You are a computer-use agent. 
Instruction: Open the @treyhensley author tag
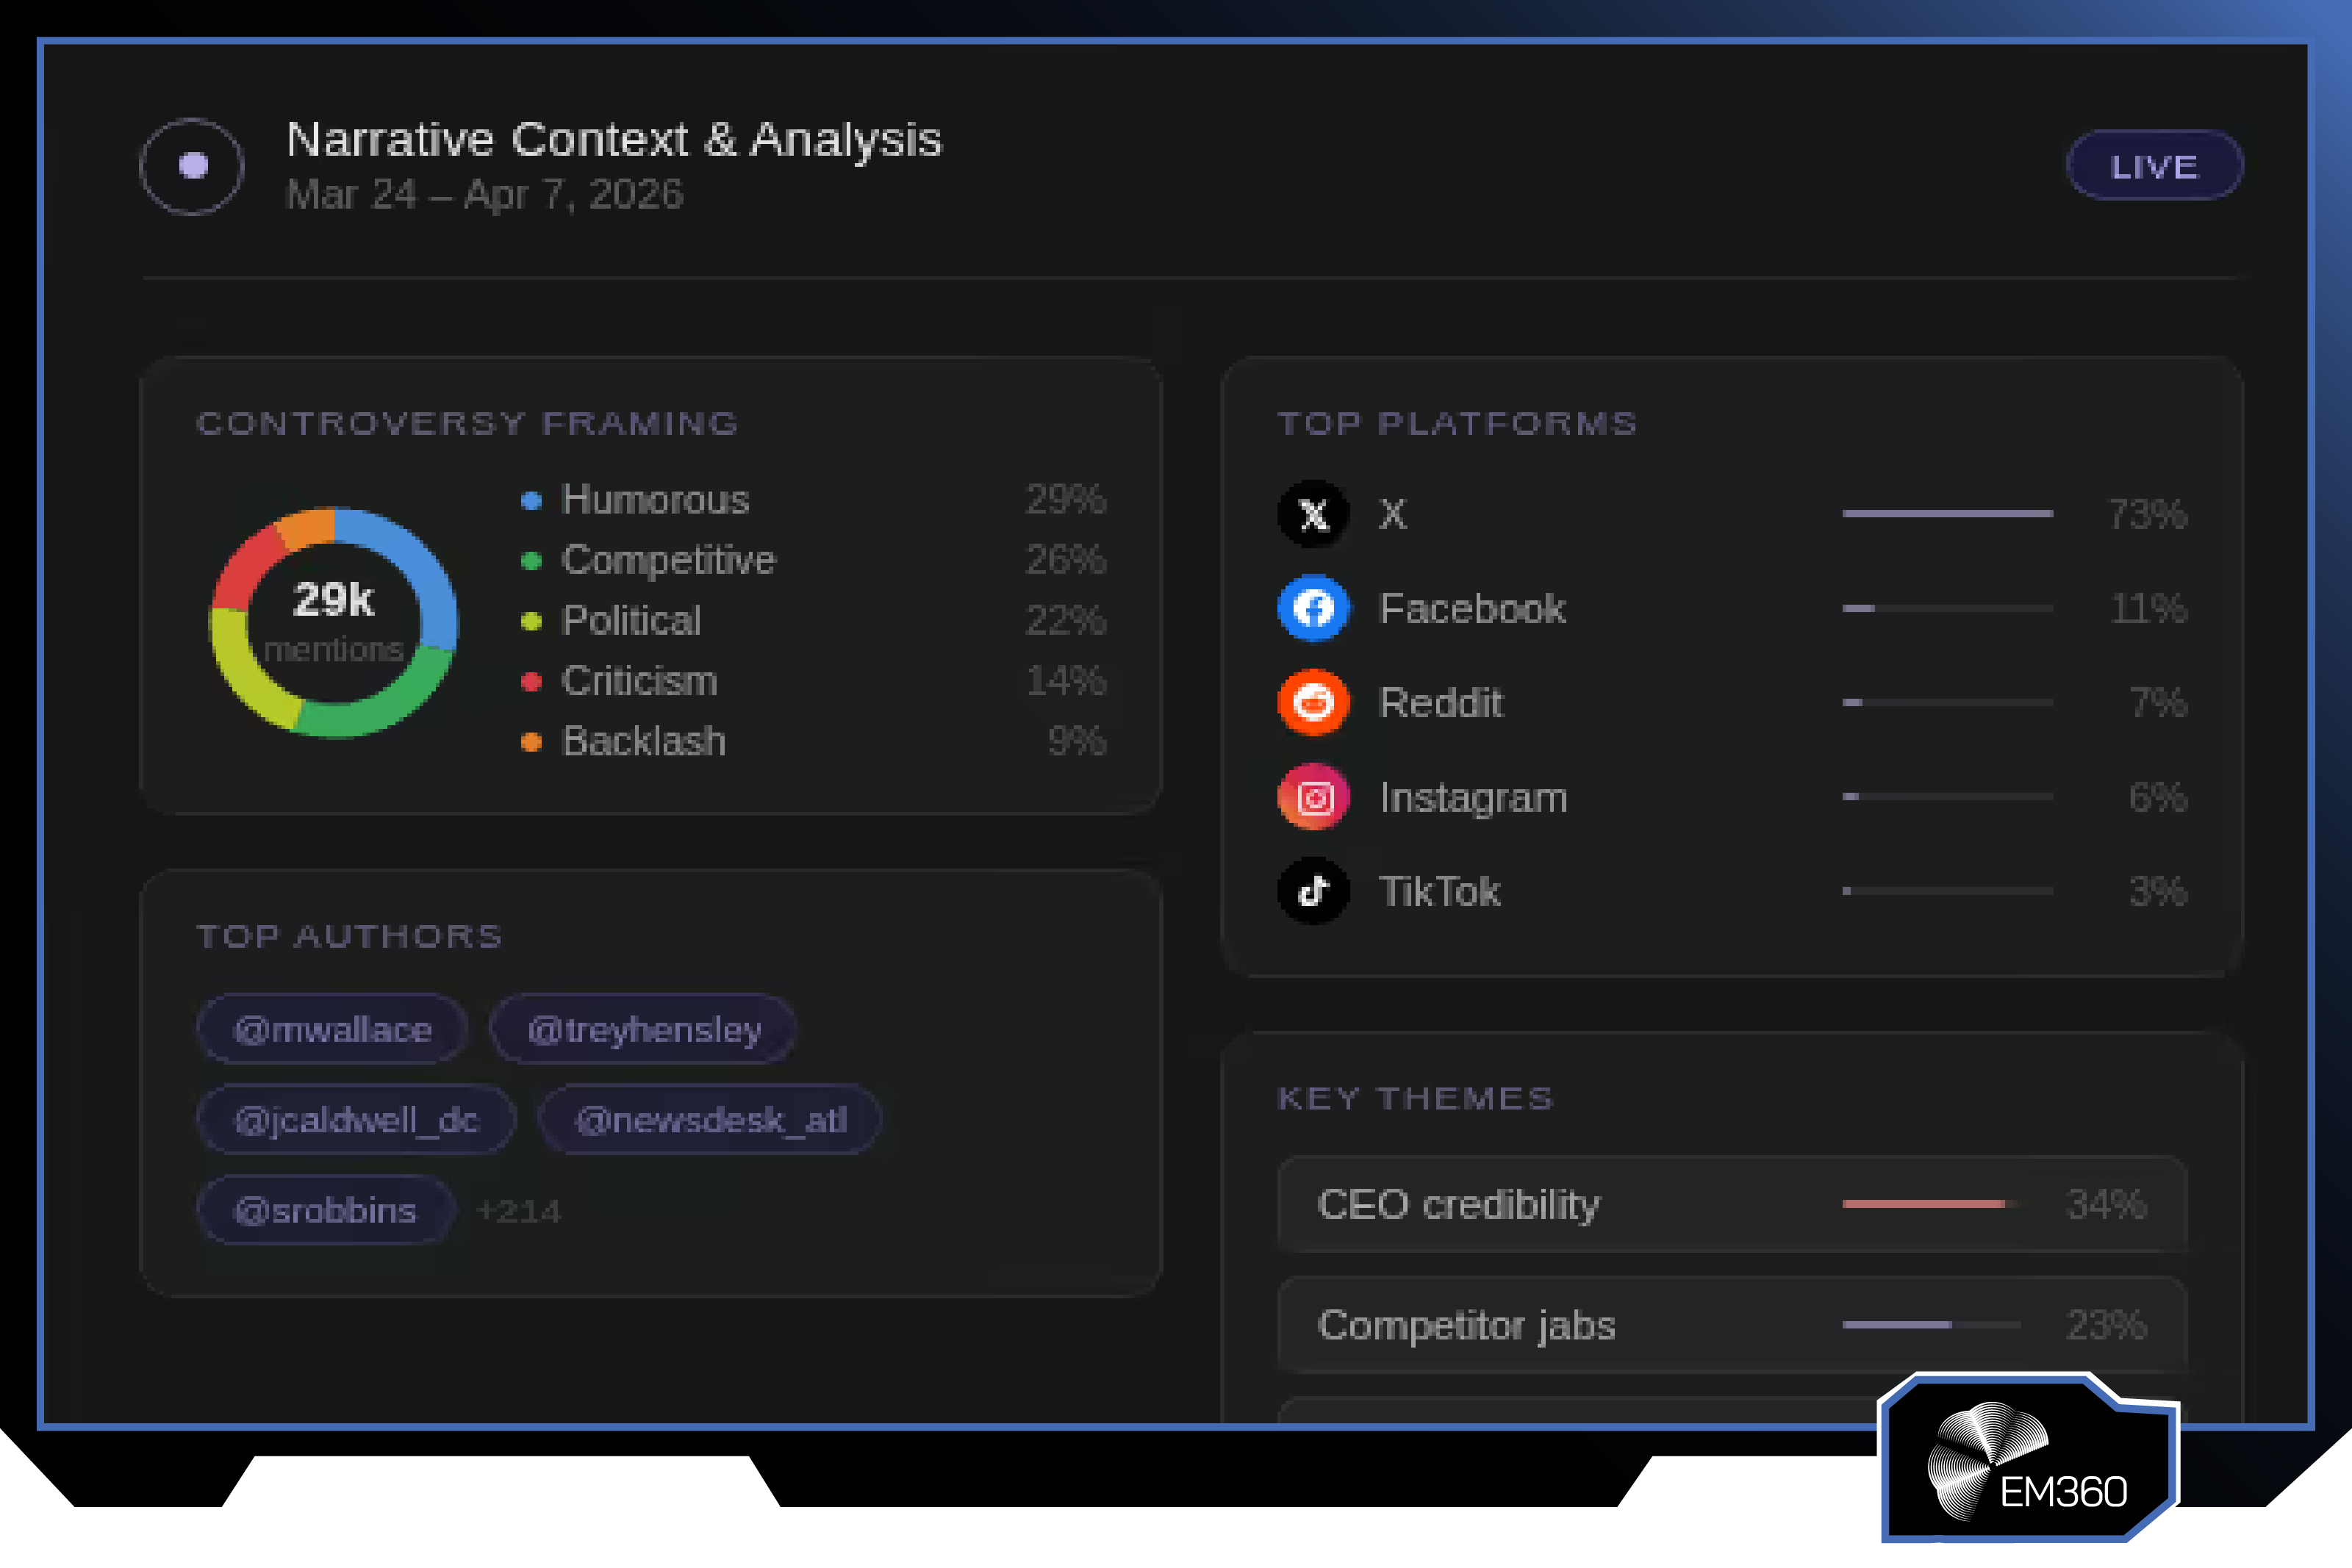[x=643, y=1029]
